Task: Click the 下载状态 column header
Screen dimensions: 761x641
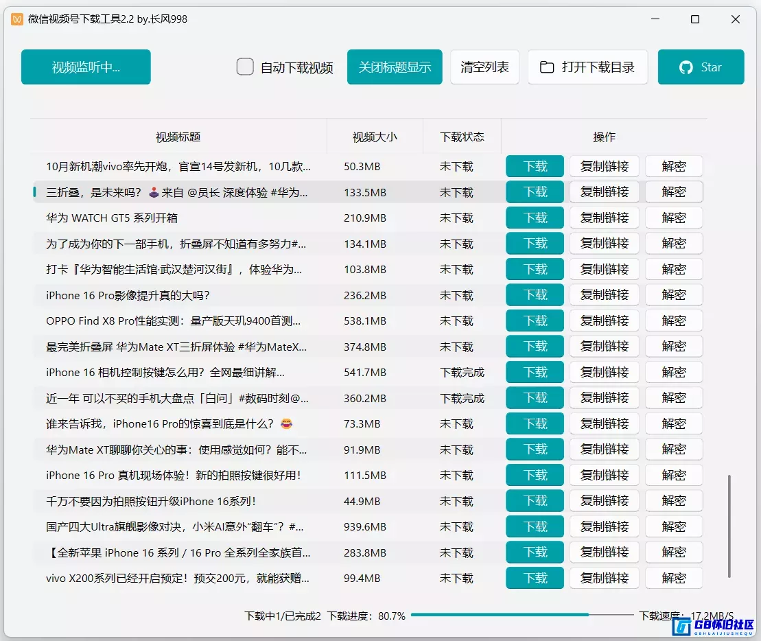Action: pos(462,137)
